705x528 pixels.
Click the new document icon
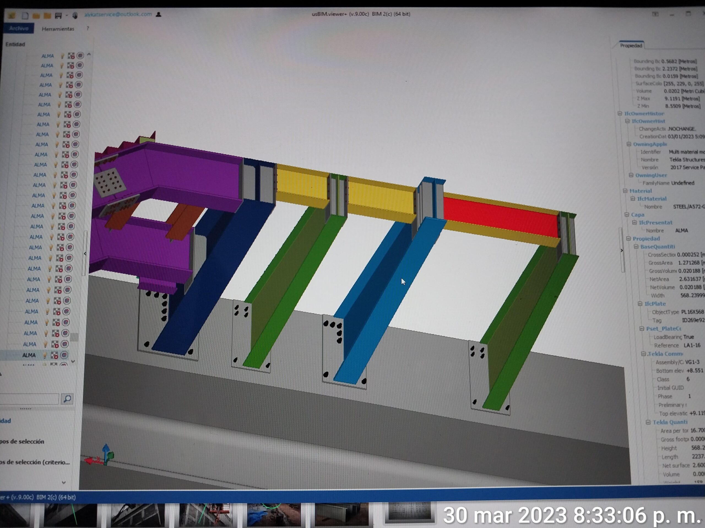click(25, 15)
